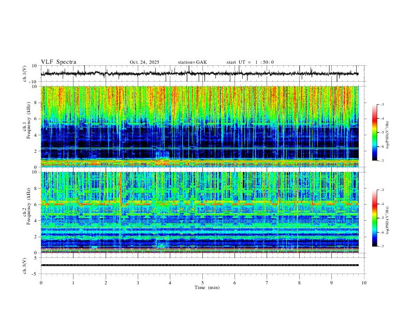Screen dimensions: 410x317
Task: Click inside the ch.2 spectrogram panel
Action: click(199, 212)
